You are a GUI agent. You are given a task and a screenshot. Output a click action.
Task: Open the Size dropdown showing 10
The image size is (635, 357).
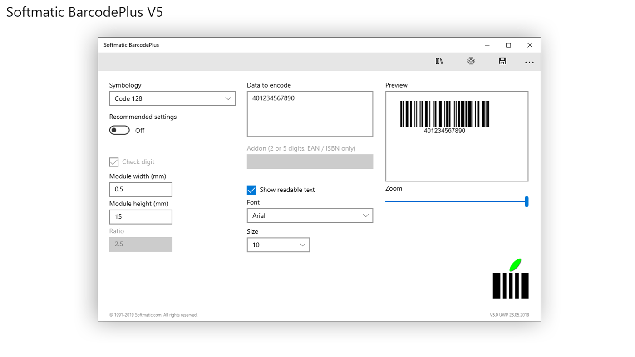tap(278, 245)
